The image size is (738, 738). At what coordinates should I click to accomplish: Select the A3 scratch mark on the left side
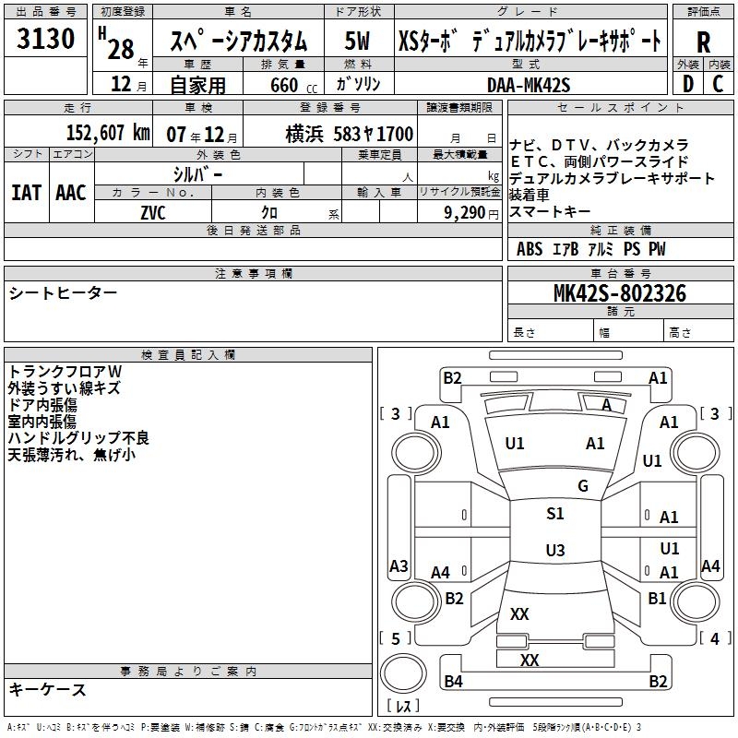click(399, 565)
